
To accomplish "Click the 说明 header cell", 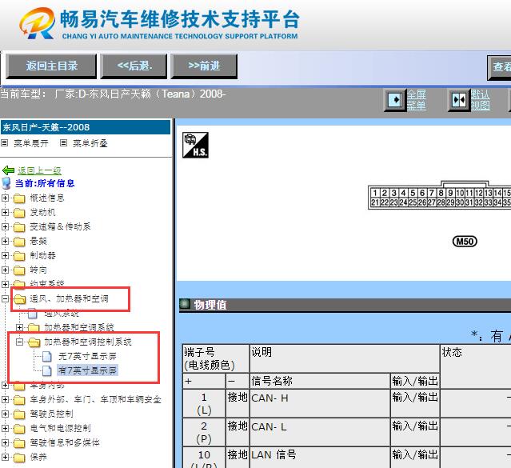I will click(345, 358).
